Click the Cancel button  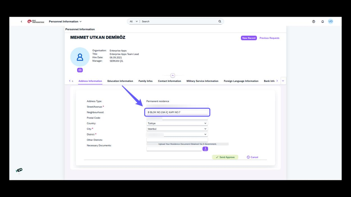(252, 157)
